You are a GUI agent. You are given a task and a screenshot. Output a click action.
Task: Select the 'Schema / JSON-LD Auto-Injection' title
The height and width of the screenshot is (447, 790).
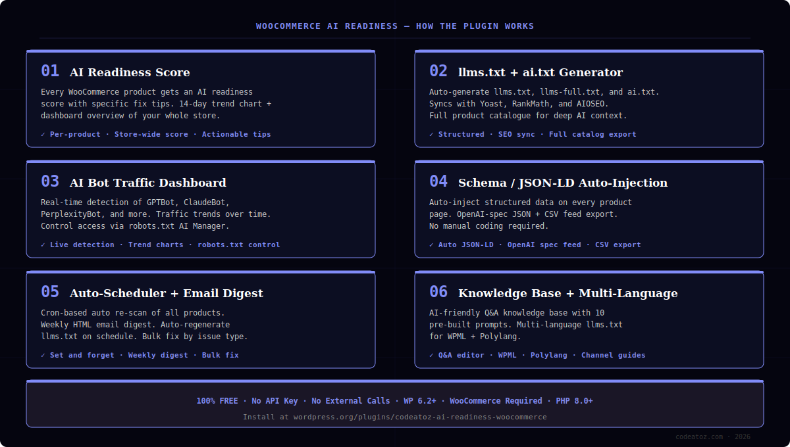[563, 183]
